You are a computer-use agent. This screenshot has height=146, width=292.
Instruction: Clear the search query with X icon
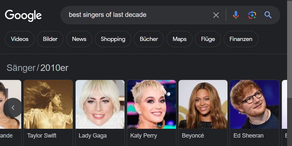click(x=216, y=15)
